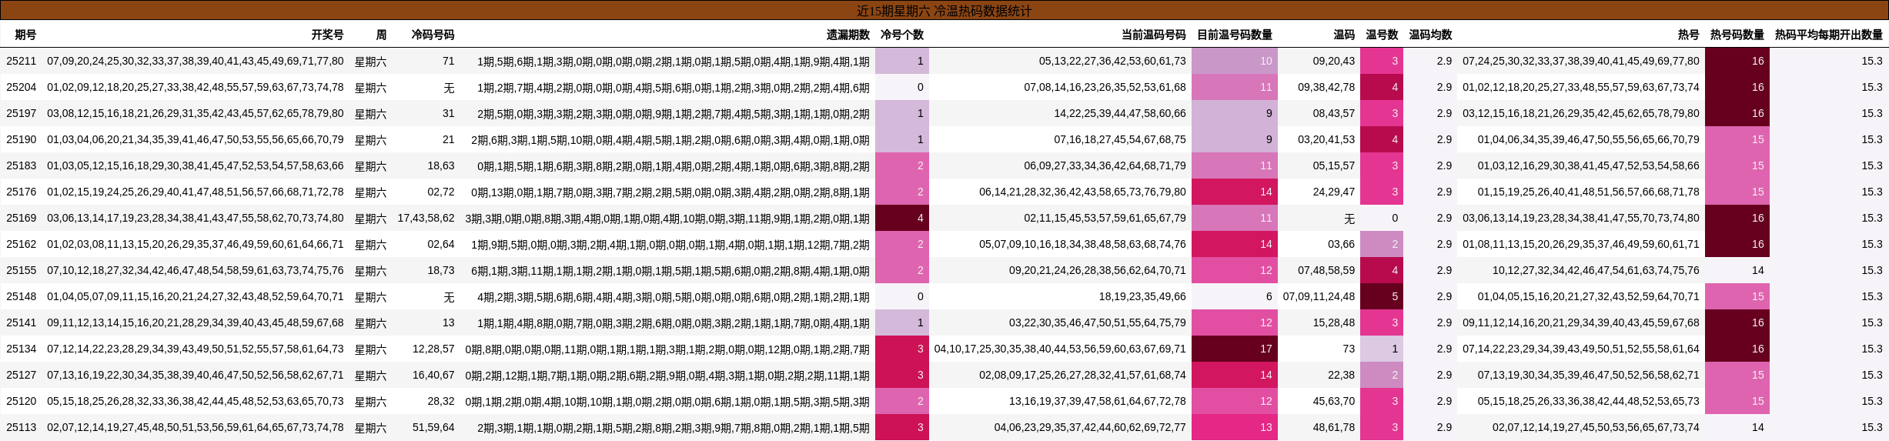Image resolution: width=1889 pixels, height=441 pixels.
Task: Click the dark 温号数 cell 5 in row 25148
Action: [x=1382, y=296]
